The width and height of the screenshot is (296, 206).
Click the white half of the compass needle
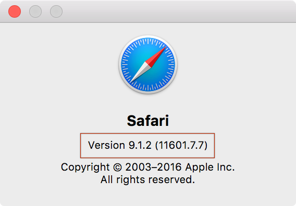pyautogui.click(x=140, y=72)
